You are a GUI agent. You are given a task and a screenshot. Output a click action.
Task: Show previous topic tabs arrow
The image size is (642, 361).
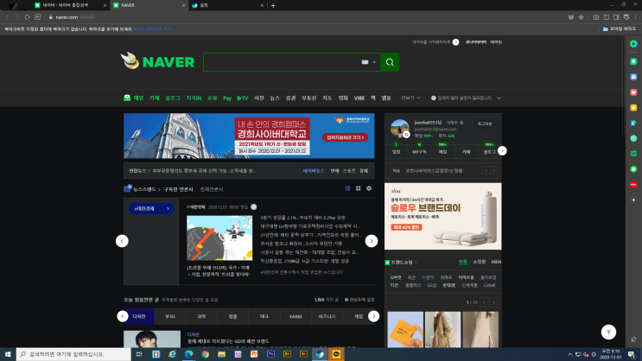[x=123, y=316]
